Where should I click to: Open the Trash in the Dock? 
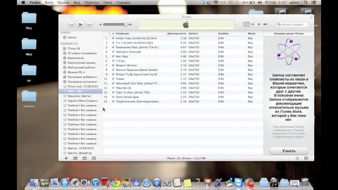305,183
